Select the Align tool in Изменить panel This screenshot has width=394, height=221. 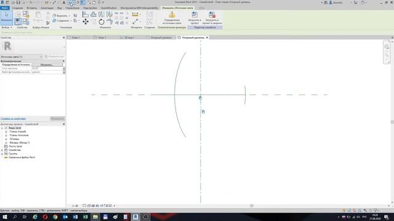click(x=86, y=15)
